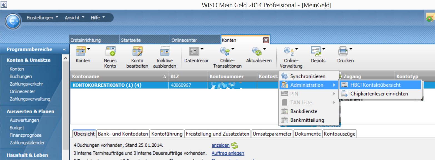Expand the Datentresor dropdown arrow
This screenshot has width=435, height=160.
point(202,49)
